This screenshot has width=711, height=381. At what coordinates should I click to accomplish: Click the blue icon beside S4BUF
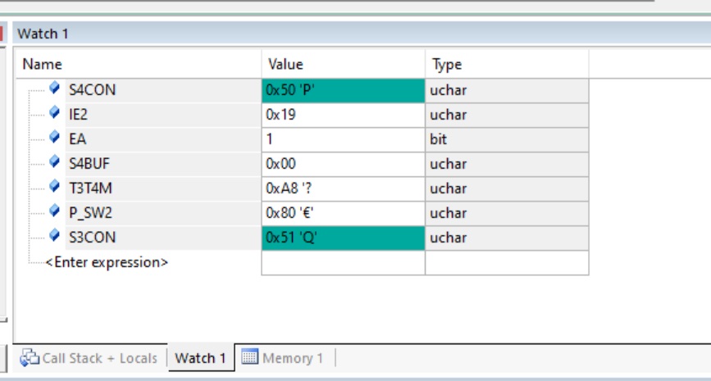55,162
